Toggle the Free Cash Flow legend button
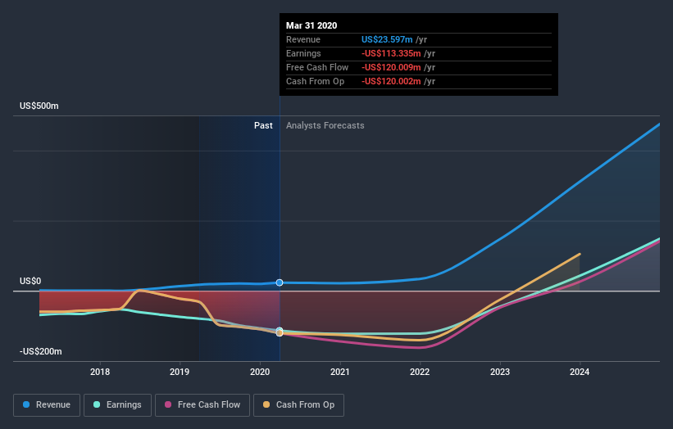This screenshot has height=429, width=673. pyautogui.click(x=202, y=405)
